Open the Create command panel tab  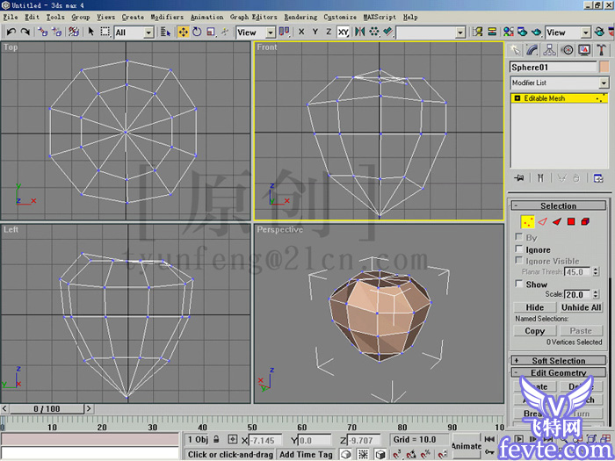pyautogui.click(x=515, y=50)
